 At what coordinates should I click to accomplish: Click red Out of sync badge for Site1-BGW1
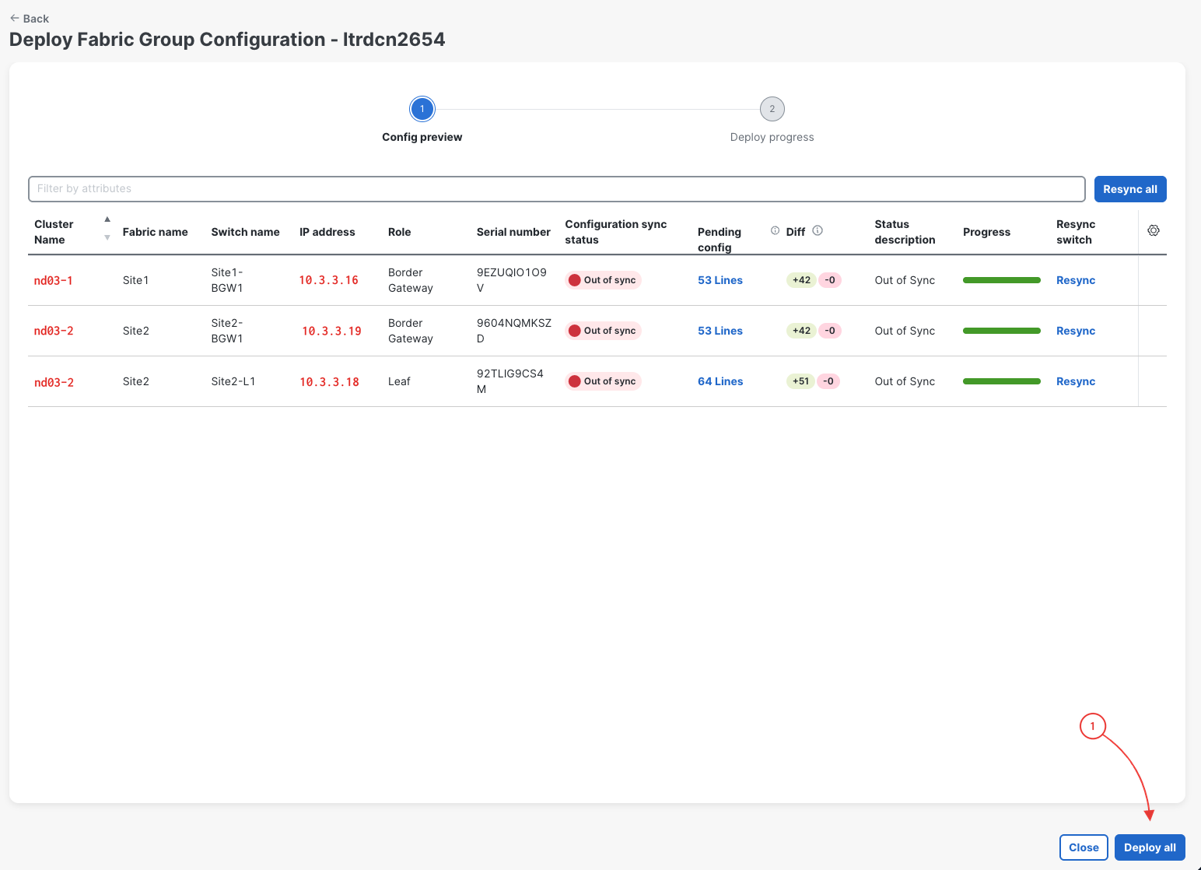tap(603, 280)
